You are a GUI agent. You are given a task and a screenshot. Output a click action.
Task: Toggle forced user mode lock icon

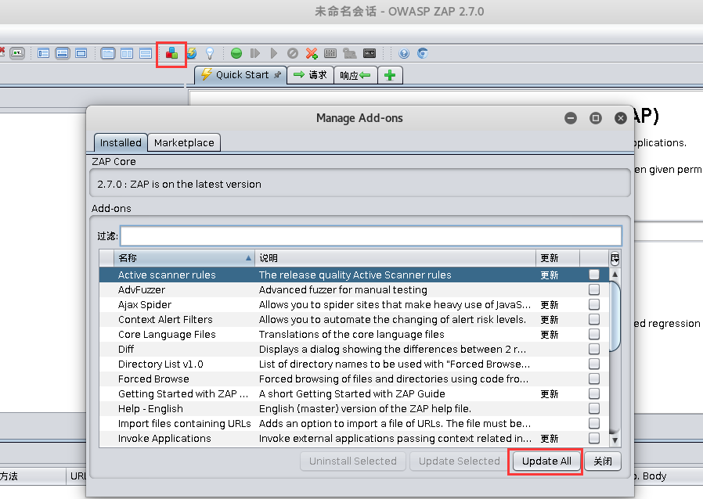click(349, 53)
